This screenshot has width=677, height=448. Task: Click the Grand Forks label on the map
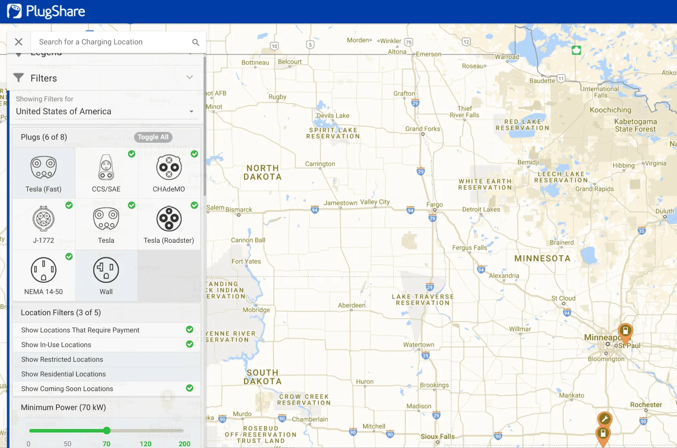(423, 129)
